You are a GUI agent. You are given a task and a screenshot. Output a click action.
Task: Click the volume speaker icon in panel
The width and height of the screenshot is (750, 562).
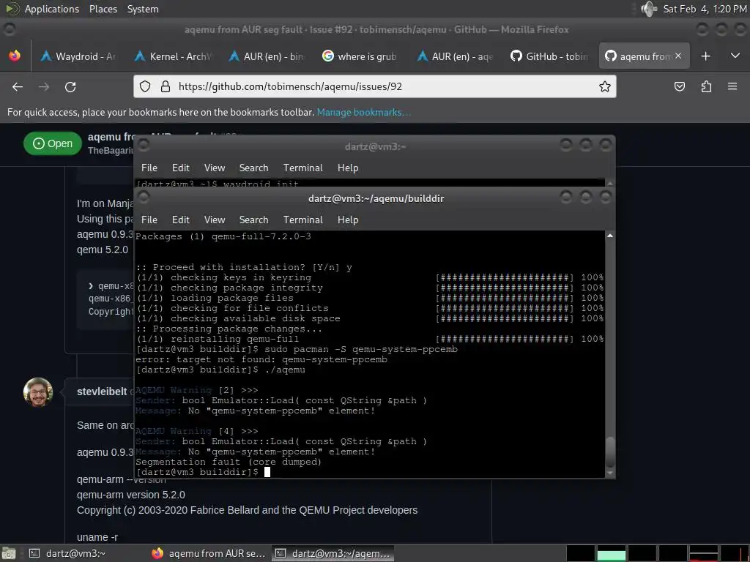(x=649, y=9)
